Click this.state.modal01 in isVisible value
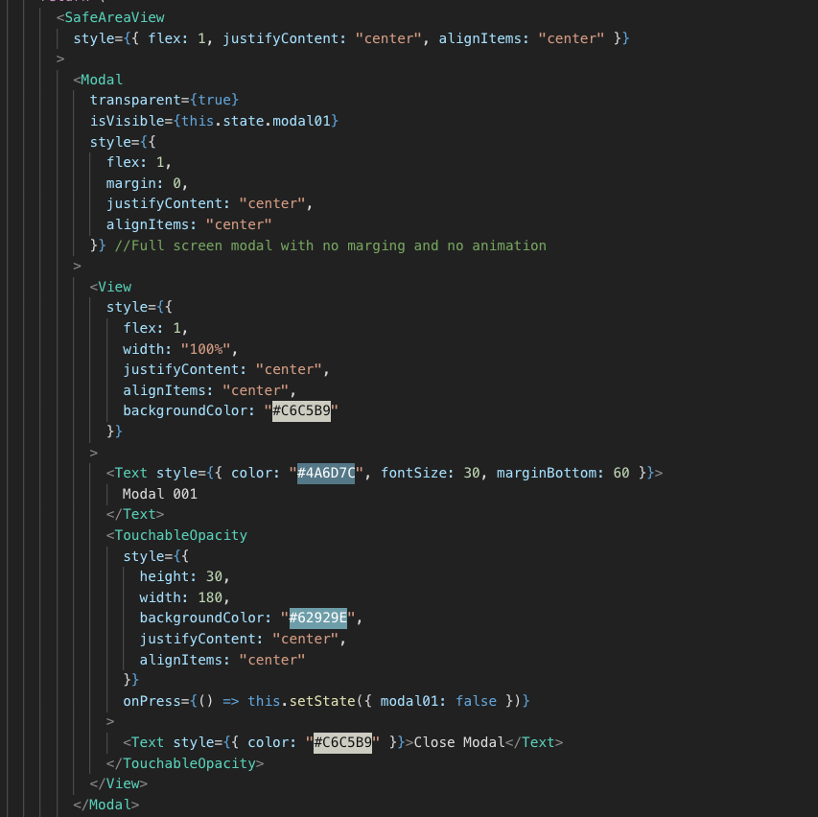The image size is (818, 817). [256, 121]
